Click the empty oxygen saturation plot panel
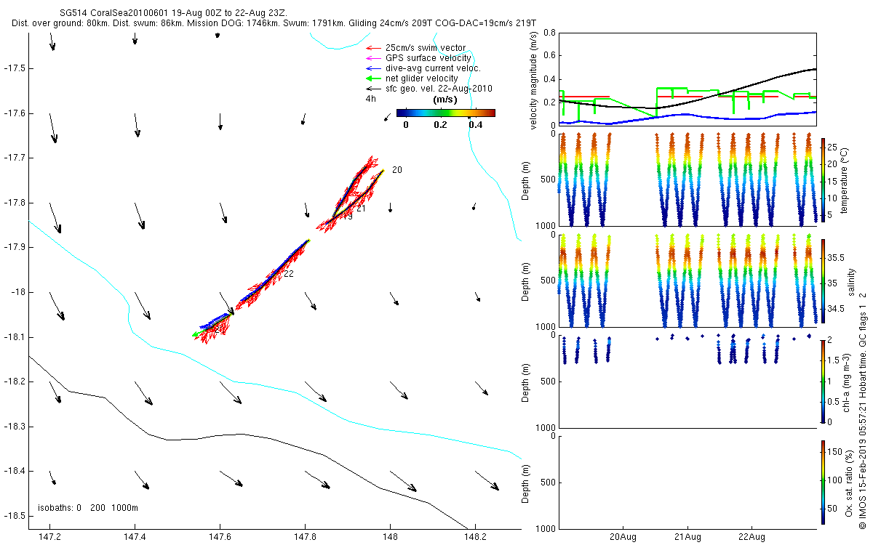 [687, 482]
